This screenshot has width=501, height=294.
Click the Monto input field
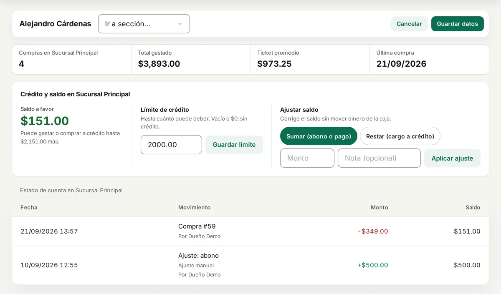click(307, 158)
